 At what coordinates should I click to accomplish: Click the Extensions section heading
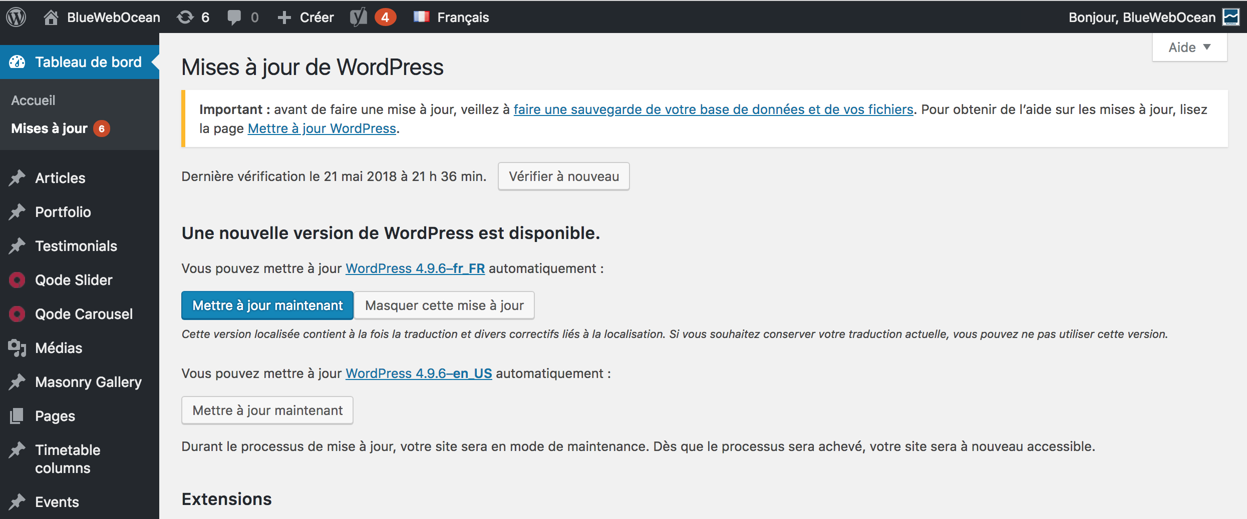[x=226, y=499]
